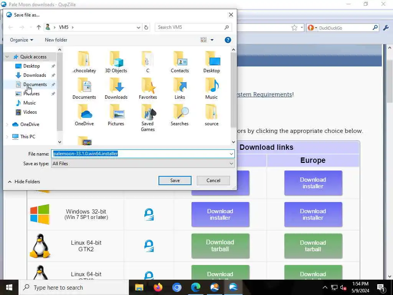Open the Desktop folder in the file list
393x295 pixels.
point(211,62)
